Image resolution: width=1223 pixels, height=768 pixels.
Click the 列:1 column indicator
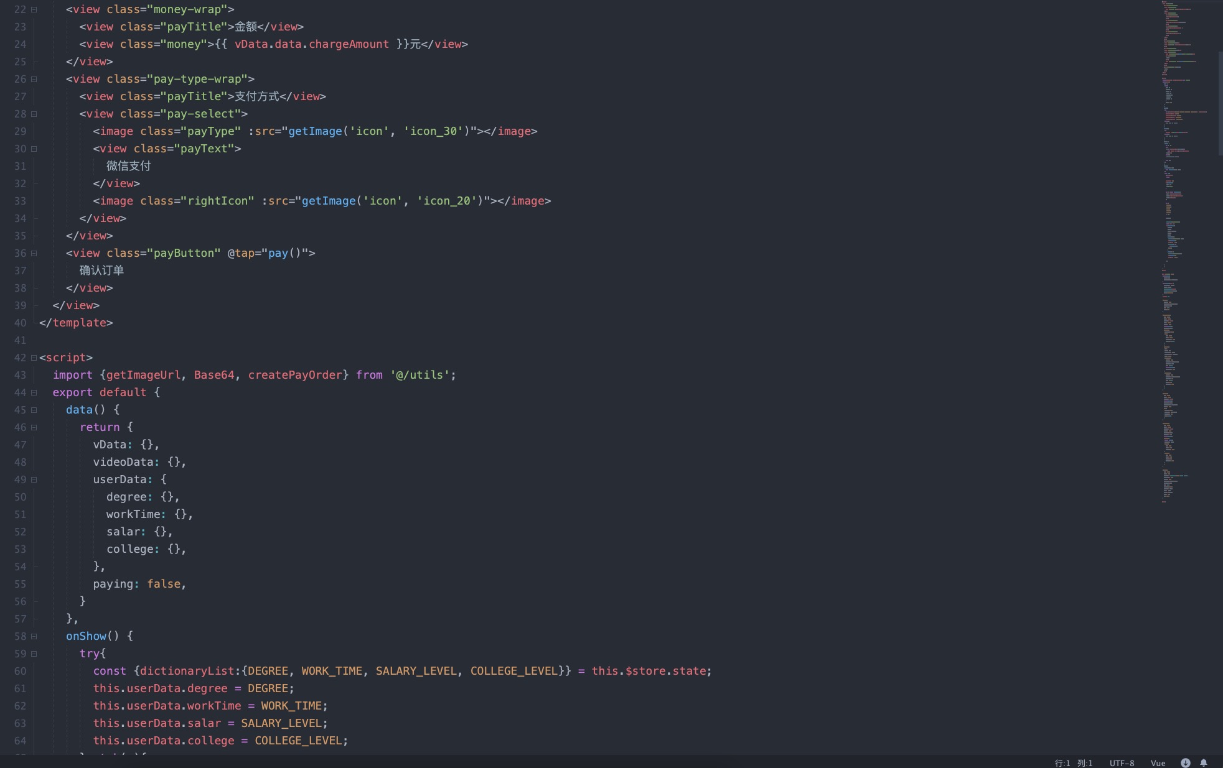(x=1085, y=763)
